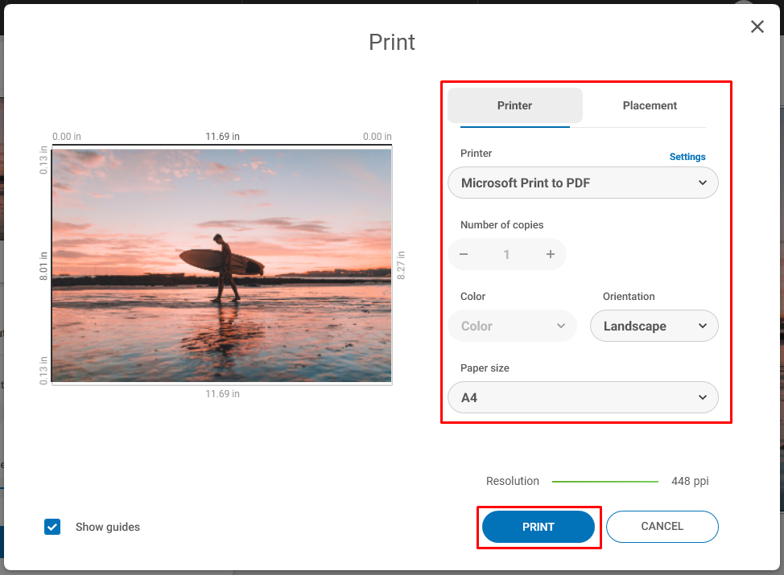Open the Microsoft Print to PDF printer selector
This screenshot has height=575, width=784.
583,183
